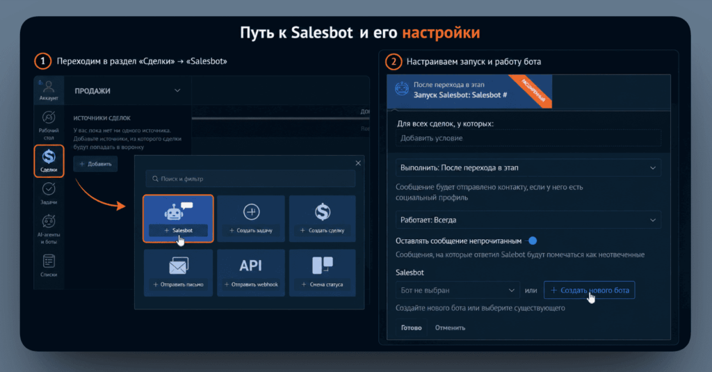Open Списки in the sidebar
Viewport: 712px width, 372px height.
pyautogui.click(x=49, y=266)
